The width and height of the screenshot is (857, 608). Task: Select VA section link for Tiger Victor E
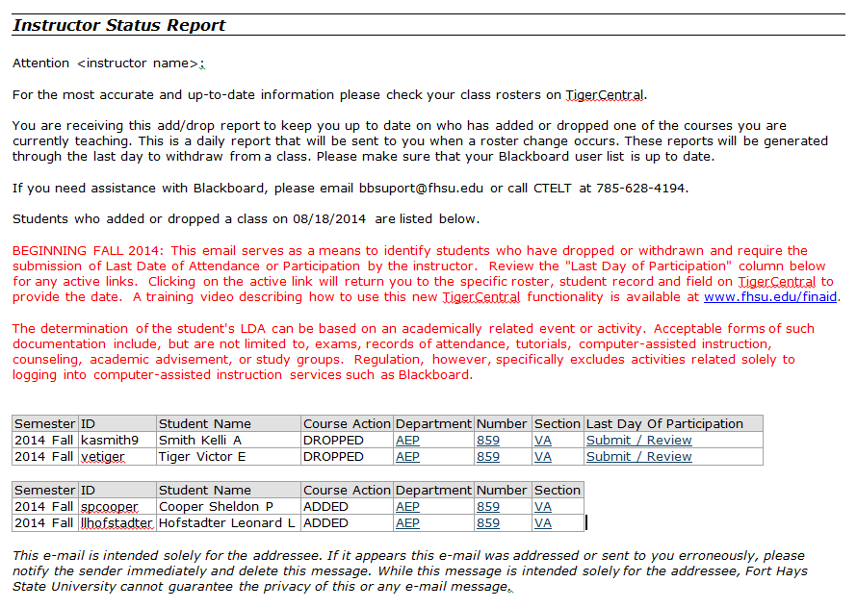543,457
